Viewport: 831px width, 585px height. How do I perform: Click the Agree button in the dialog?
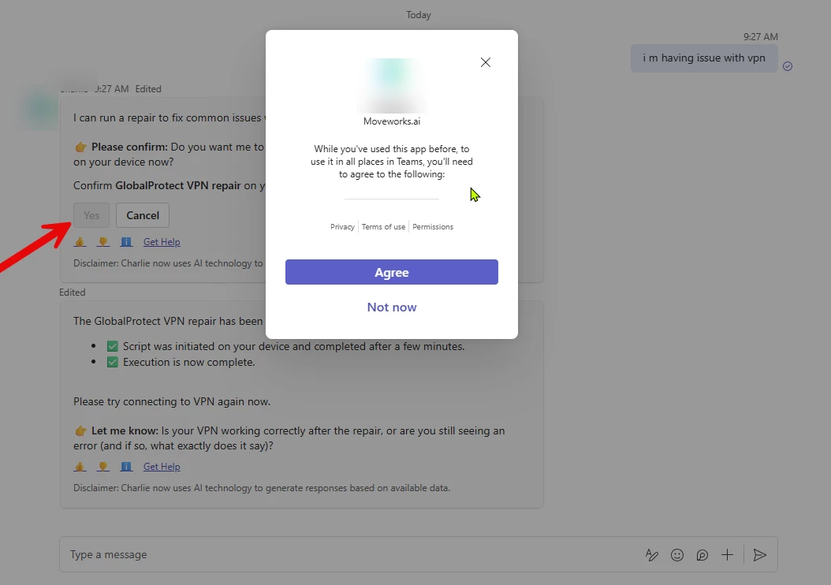[392, 272]
